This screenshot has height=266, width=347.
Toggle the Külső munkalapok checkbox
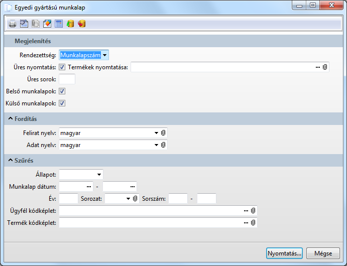62,103
